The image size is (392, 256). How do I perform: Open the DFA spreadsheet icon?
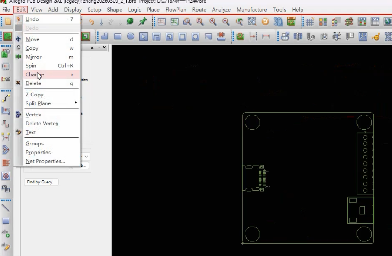click(375, 22)
